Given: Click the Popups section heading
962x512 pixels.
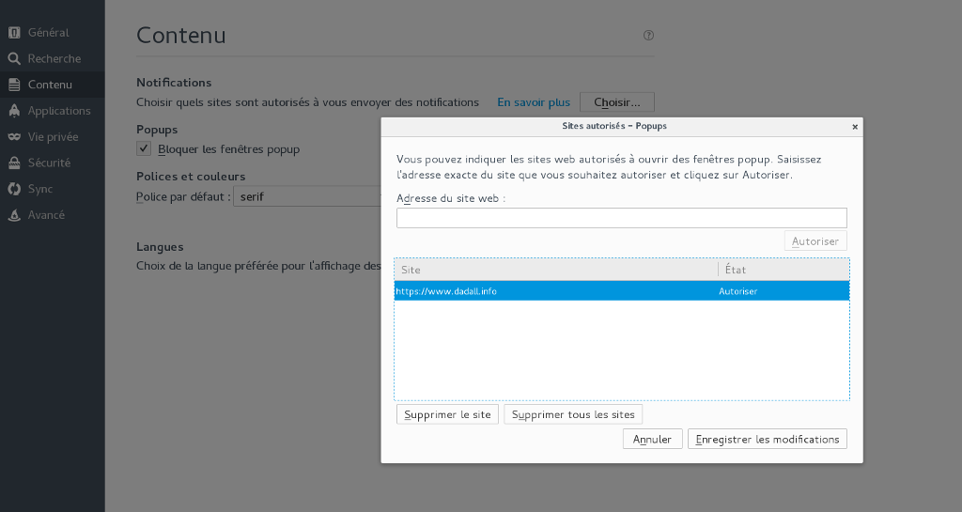Looking at the screenshot, I should (157, 130).
